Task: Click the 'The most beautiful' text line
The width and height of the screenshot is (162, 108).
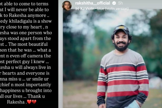Action: tap(28, 44)
